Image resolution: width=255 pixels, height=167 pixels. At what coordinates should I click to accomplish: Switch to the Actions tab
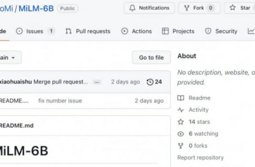click(x=136, y=31)
